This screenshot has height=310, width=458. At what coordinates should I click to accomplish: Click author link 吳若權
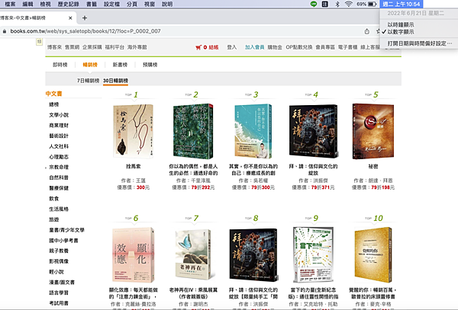(260, 181)
